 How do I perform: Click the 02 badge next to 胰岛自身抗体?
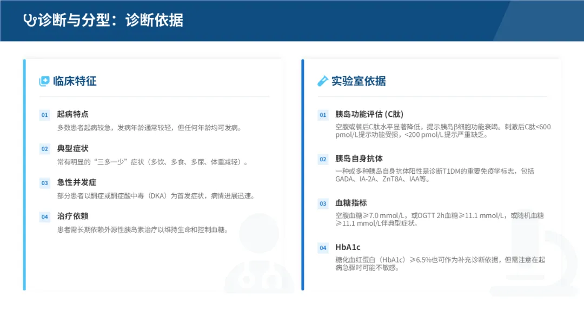[323, 159]
